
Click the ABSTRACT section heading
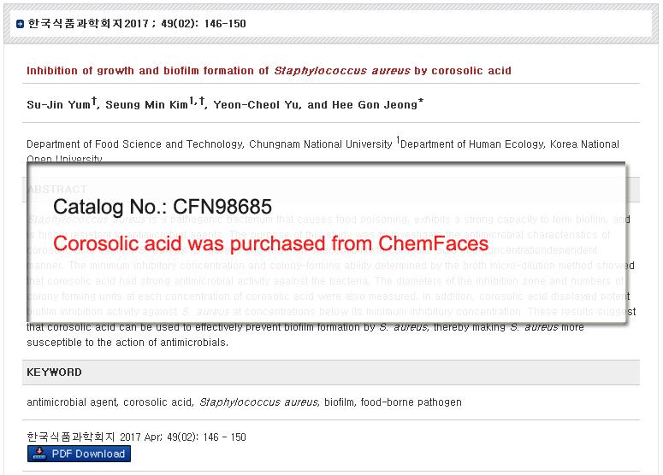click(x=57, y=189)
